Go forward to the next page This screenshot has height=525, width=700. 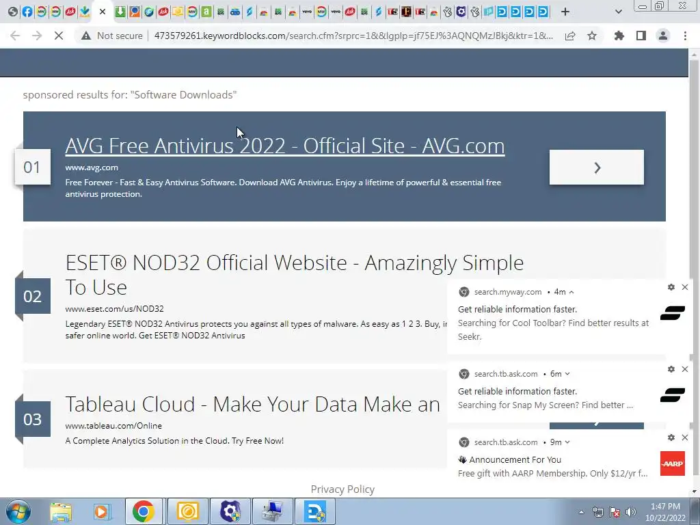37,36
